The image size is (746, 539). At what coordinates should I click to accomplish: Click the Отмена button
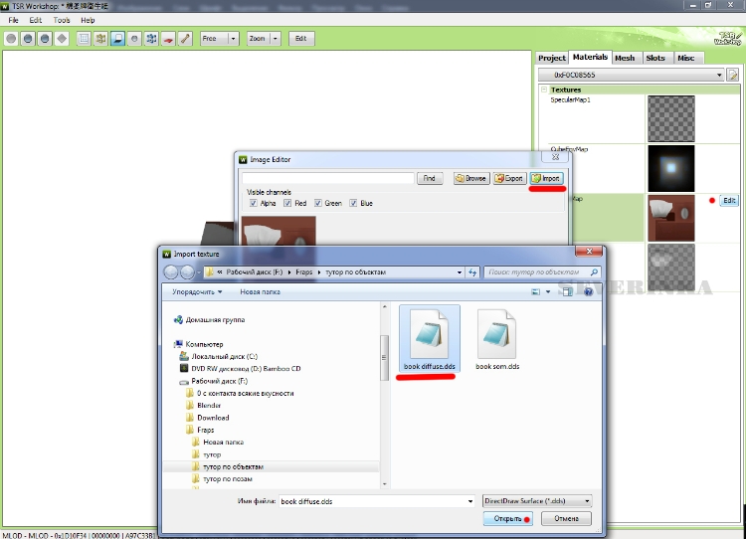pos(566,519)
